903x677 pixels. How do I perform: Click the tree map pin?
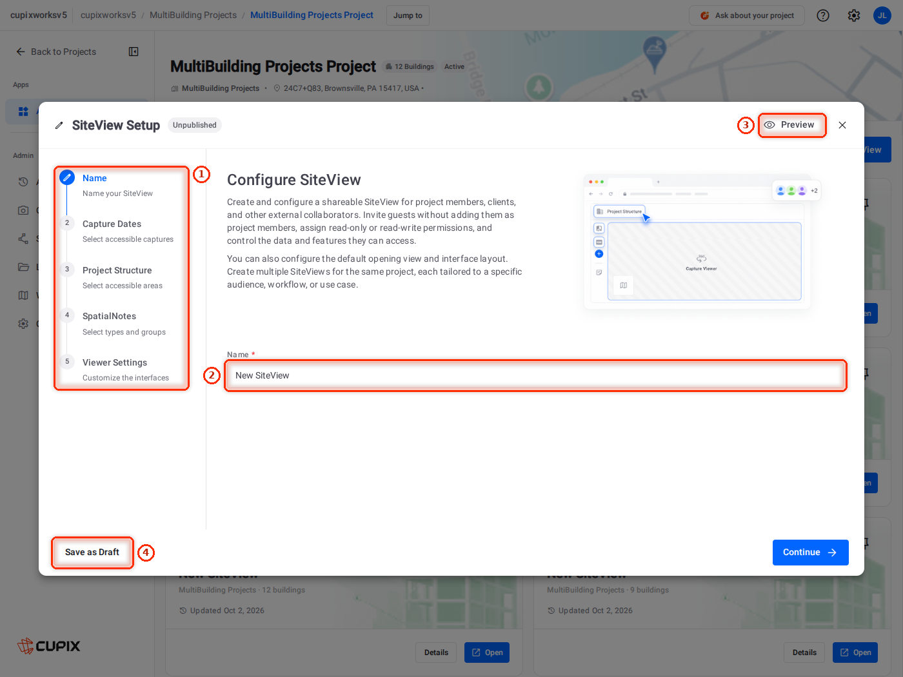[x=539, y=86]
